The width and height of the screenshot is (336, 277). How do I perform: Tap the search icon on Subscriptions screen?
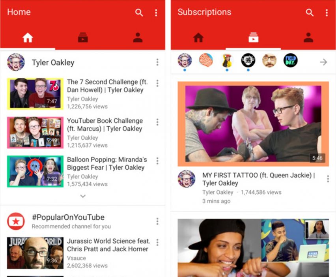tap(310, 13)
